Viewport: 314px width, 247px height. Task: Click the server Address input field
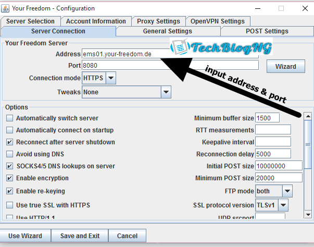[x=170, y=54]
